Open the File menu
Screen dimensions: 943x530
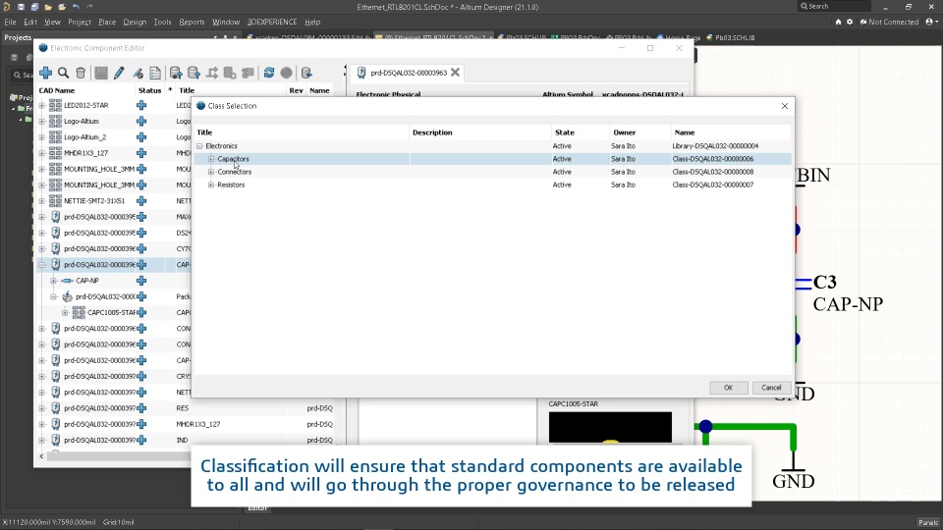pyautogui.click(x=10, y=22)
